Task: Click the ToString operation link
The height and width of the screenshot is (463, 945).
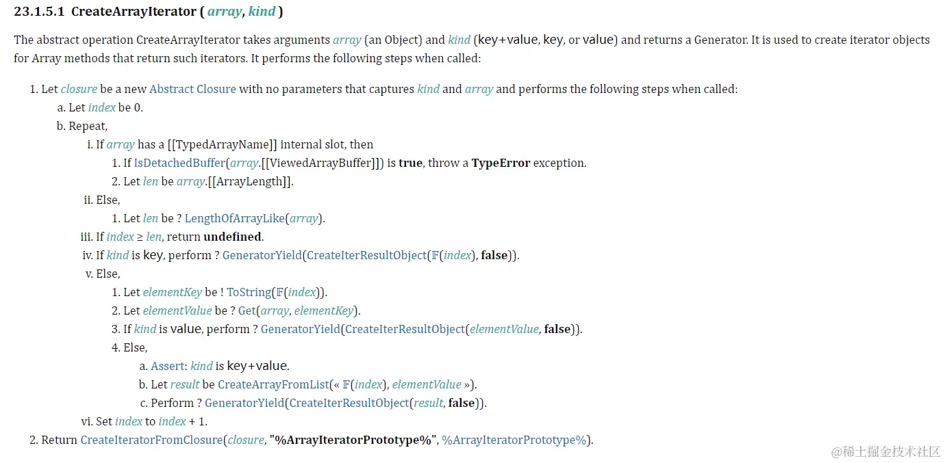Action: [x=248, y=292]
